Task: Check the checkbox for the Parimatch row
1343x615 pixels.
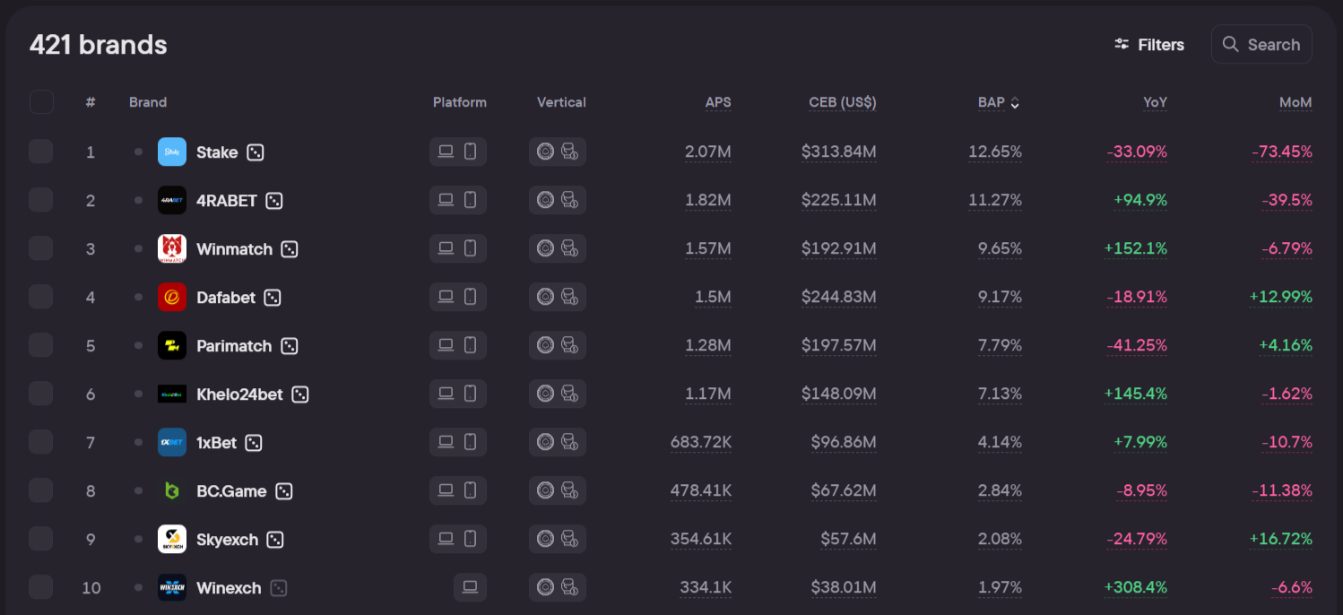Action: pyautogui.click(x=41, y=345)
